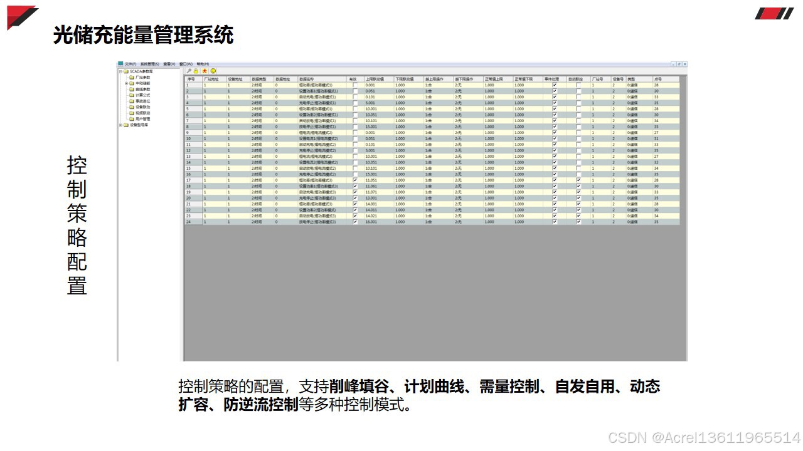Click 上限联动值 cell 0.001 in row 1
The height and width of the screenshot is (451, 803).
pos(380,85)
